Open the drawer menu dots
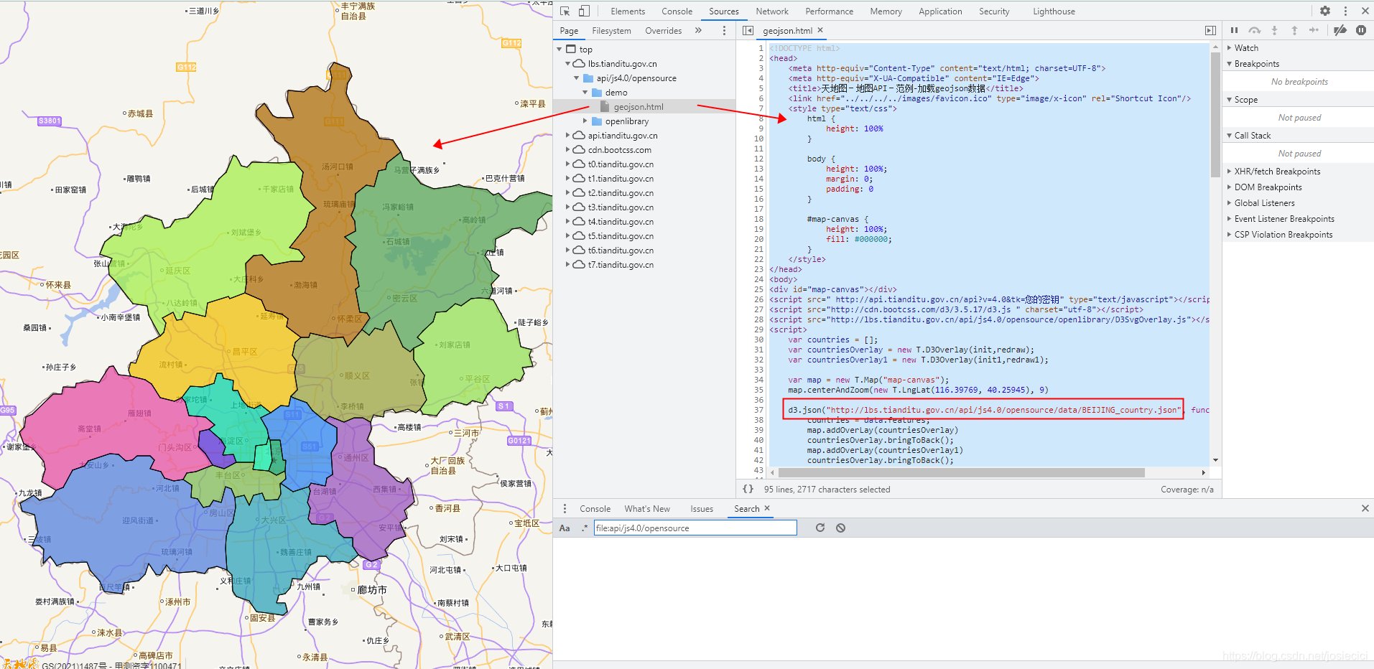Viewport: 1374px width, 669px height. tap(565, 508)
